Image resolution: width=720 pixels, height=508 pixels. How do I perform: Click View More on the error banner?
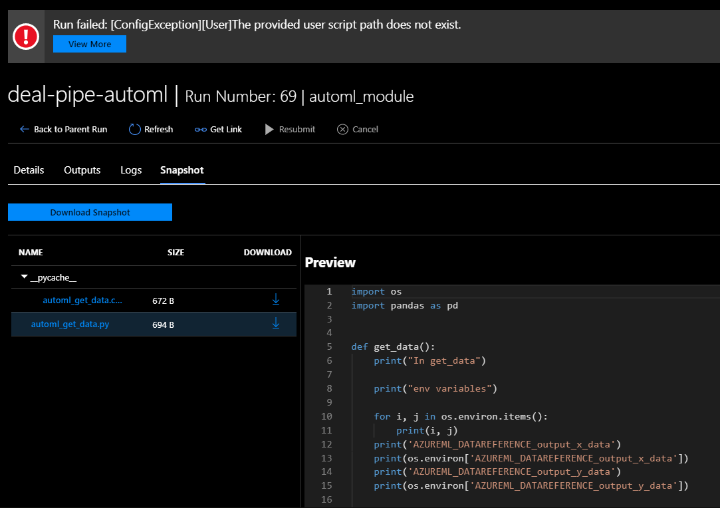click(x=89, y=44)
